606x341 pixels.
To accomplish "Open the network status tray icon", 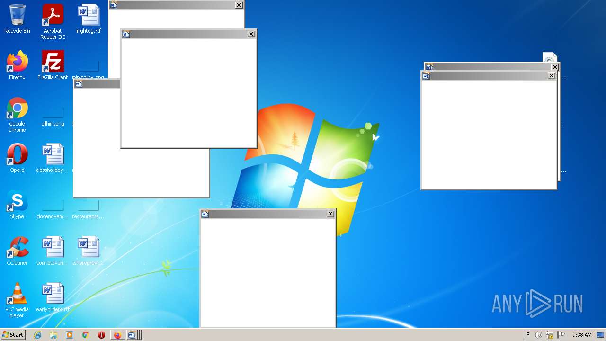I will [x=550, y=335].
